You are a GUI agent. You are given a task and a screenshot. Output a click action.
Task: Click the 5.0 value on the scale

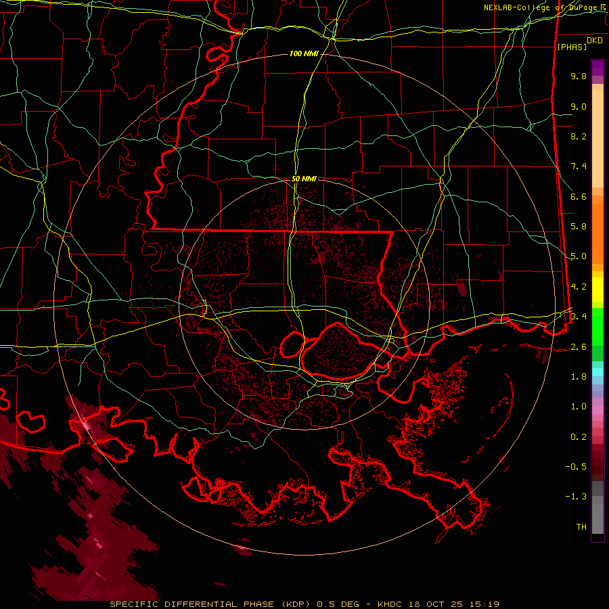579,256
